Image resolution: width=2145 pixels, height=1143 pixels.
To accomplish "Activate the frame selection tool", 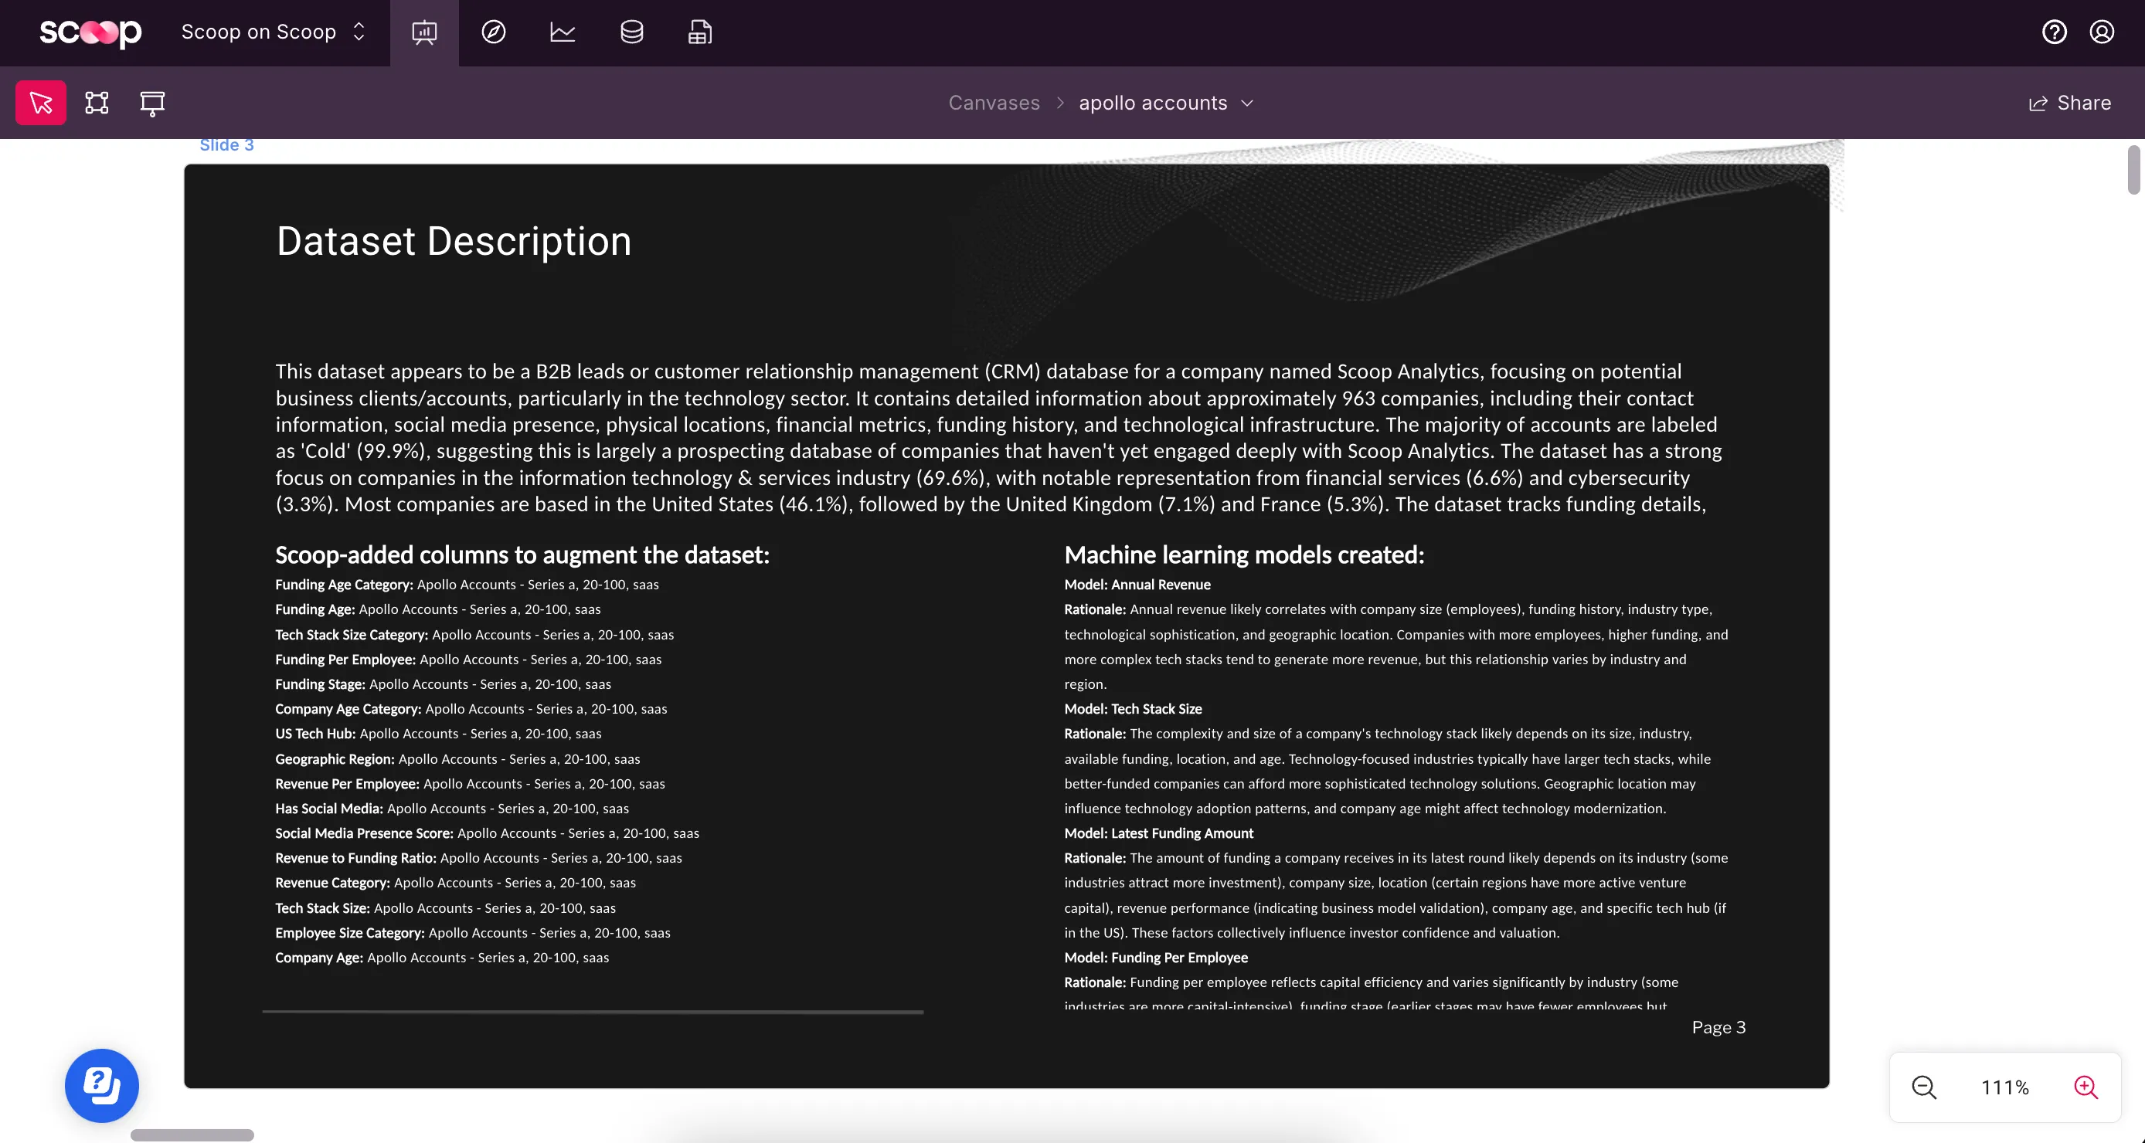I will pyautogui.click(x=97, y=103).
